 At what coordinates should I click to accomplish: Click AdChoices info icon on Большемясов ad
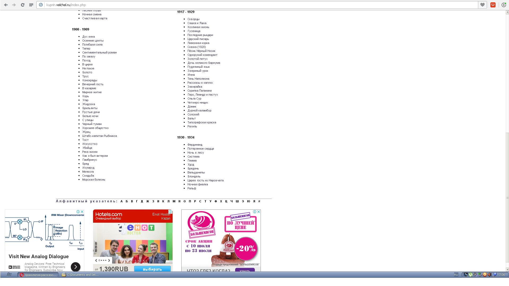pos(254,212)
